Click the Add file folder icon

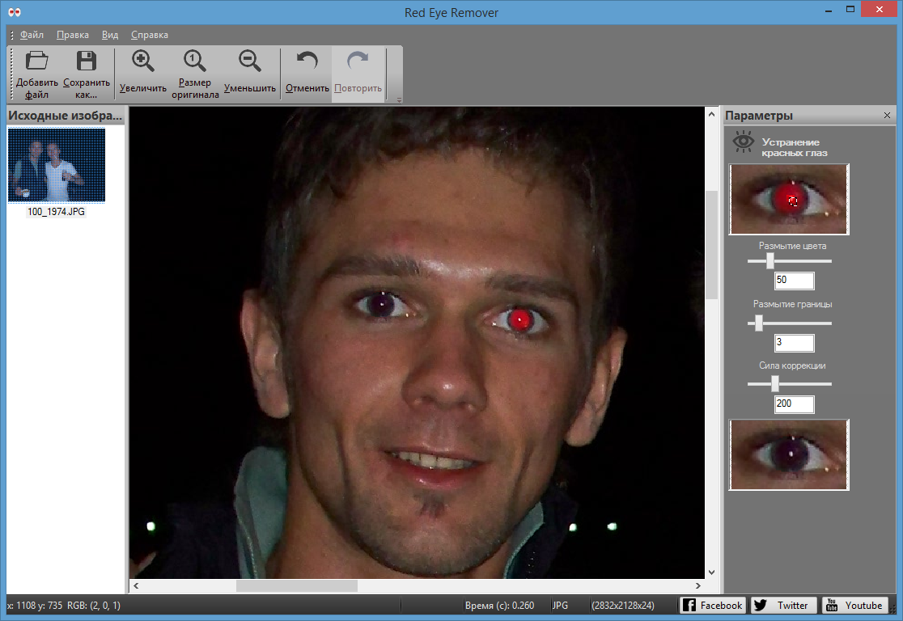36,62
